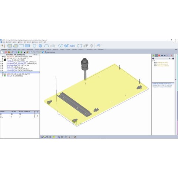Stop the simulation with the red square
The width and height of the screenshot is (178, 178).
coord(159,56)
